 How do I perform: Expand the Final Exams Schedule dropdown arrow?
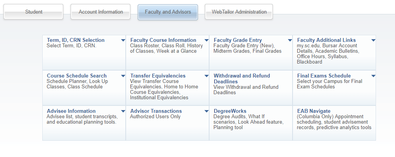pos(373,76)
